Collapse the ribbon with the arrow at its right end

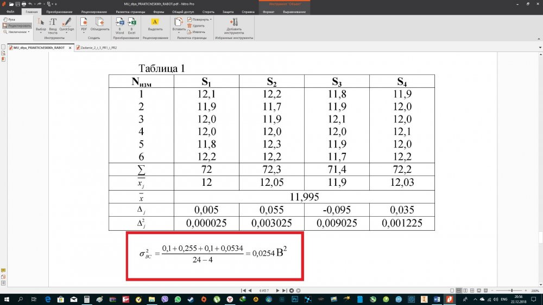point(539,38)
